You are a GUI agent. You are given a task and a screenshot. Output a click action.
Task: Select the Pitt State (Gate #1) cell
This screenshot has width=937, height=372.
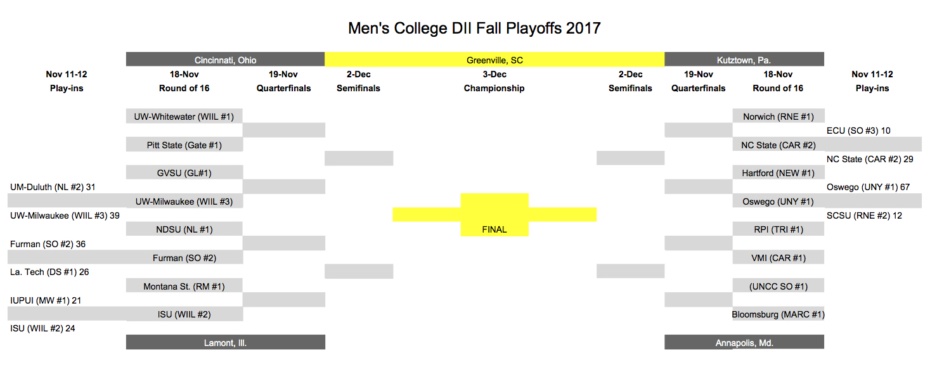pos(184,145)
